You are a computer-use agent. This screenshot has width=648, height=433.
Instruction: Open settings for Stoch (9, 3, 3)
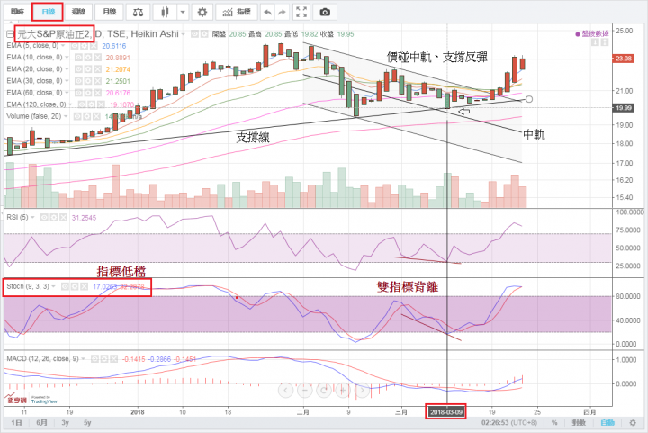click(75, 286)
